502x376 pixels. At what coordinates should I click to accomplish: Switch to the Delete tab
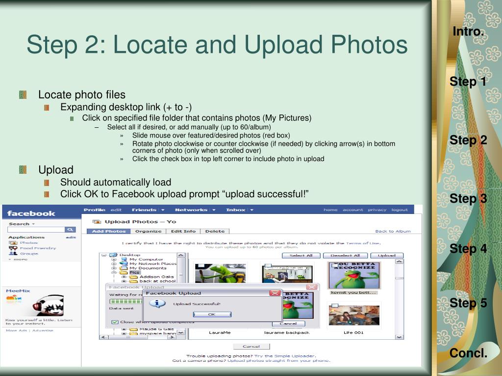point(215,231)
